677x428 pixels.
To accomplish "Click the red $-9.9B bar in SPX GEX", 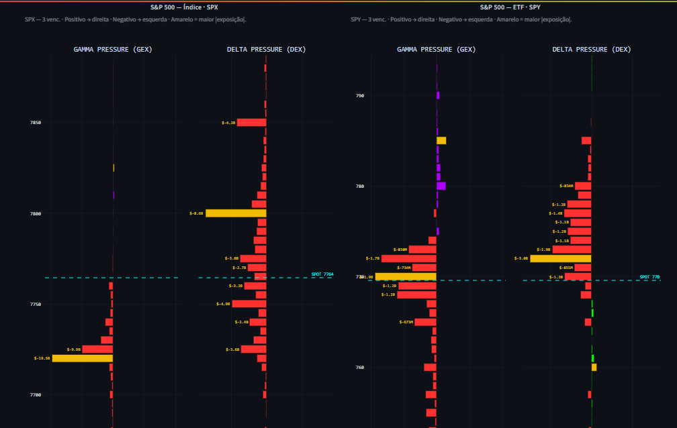I will pos(97,349).
